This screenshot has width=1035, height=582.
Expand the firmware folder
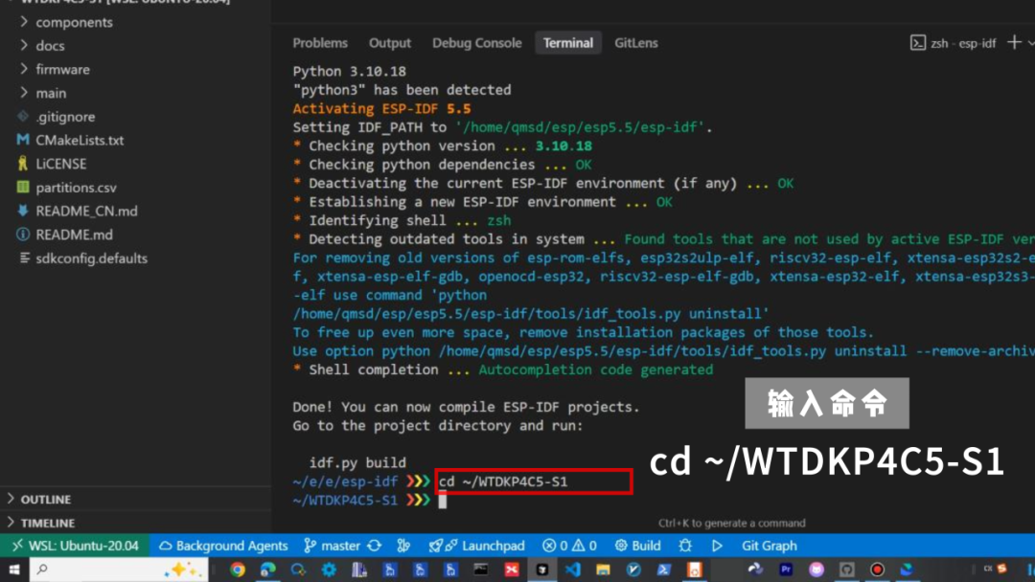[x=62, y=69]
